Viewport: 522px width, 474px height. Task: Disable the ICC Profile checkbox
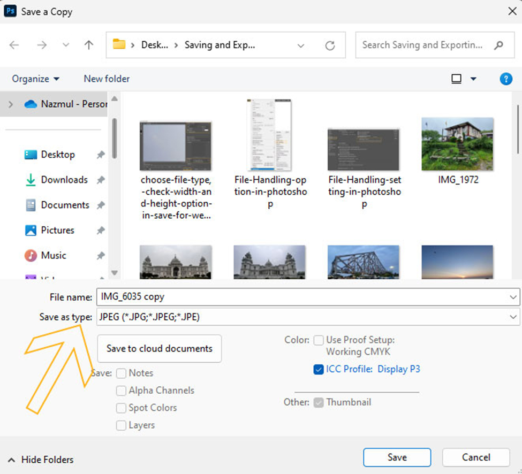(319, 369)
